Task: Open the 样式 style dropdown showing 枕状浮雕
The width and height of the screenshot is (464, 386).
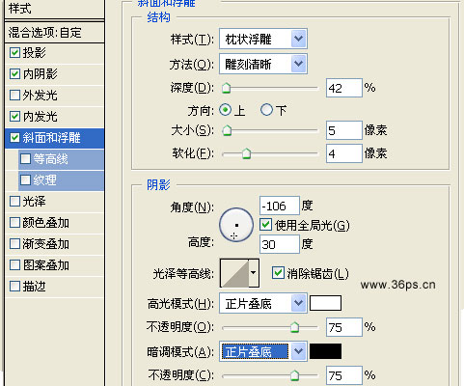Action: click(x=263, y=39)
